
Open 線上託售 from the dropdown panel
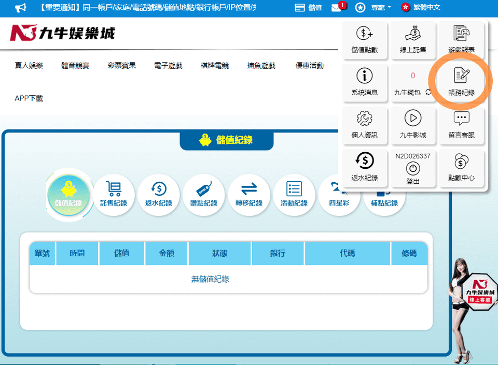(x=413, y=40)
